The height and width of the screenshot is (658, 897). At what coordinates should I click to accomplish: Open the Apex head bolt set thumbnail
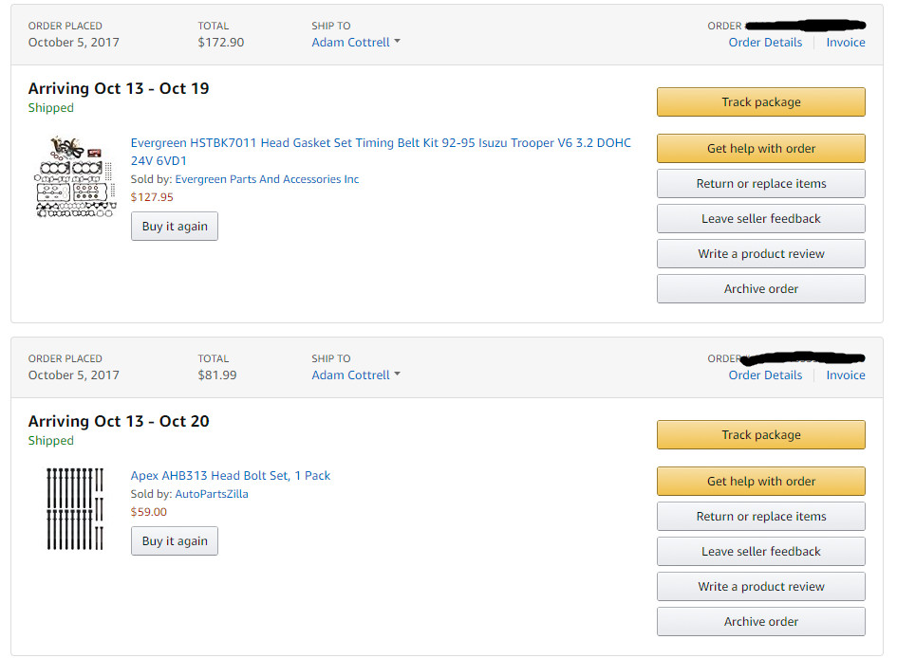click(x=75, y=509)
